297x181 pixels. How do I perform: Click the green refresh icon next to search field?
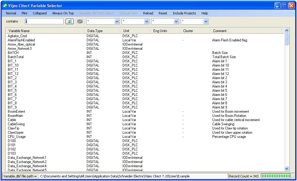(69, 21)
